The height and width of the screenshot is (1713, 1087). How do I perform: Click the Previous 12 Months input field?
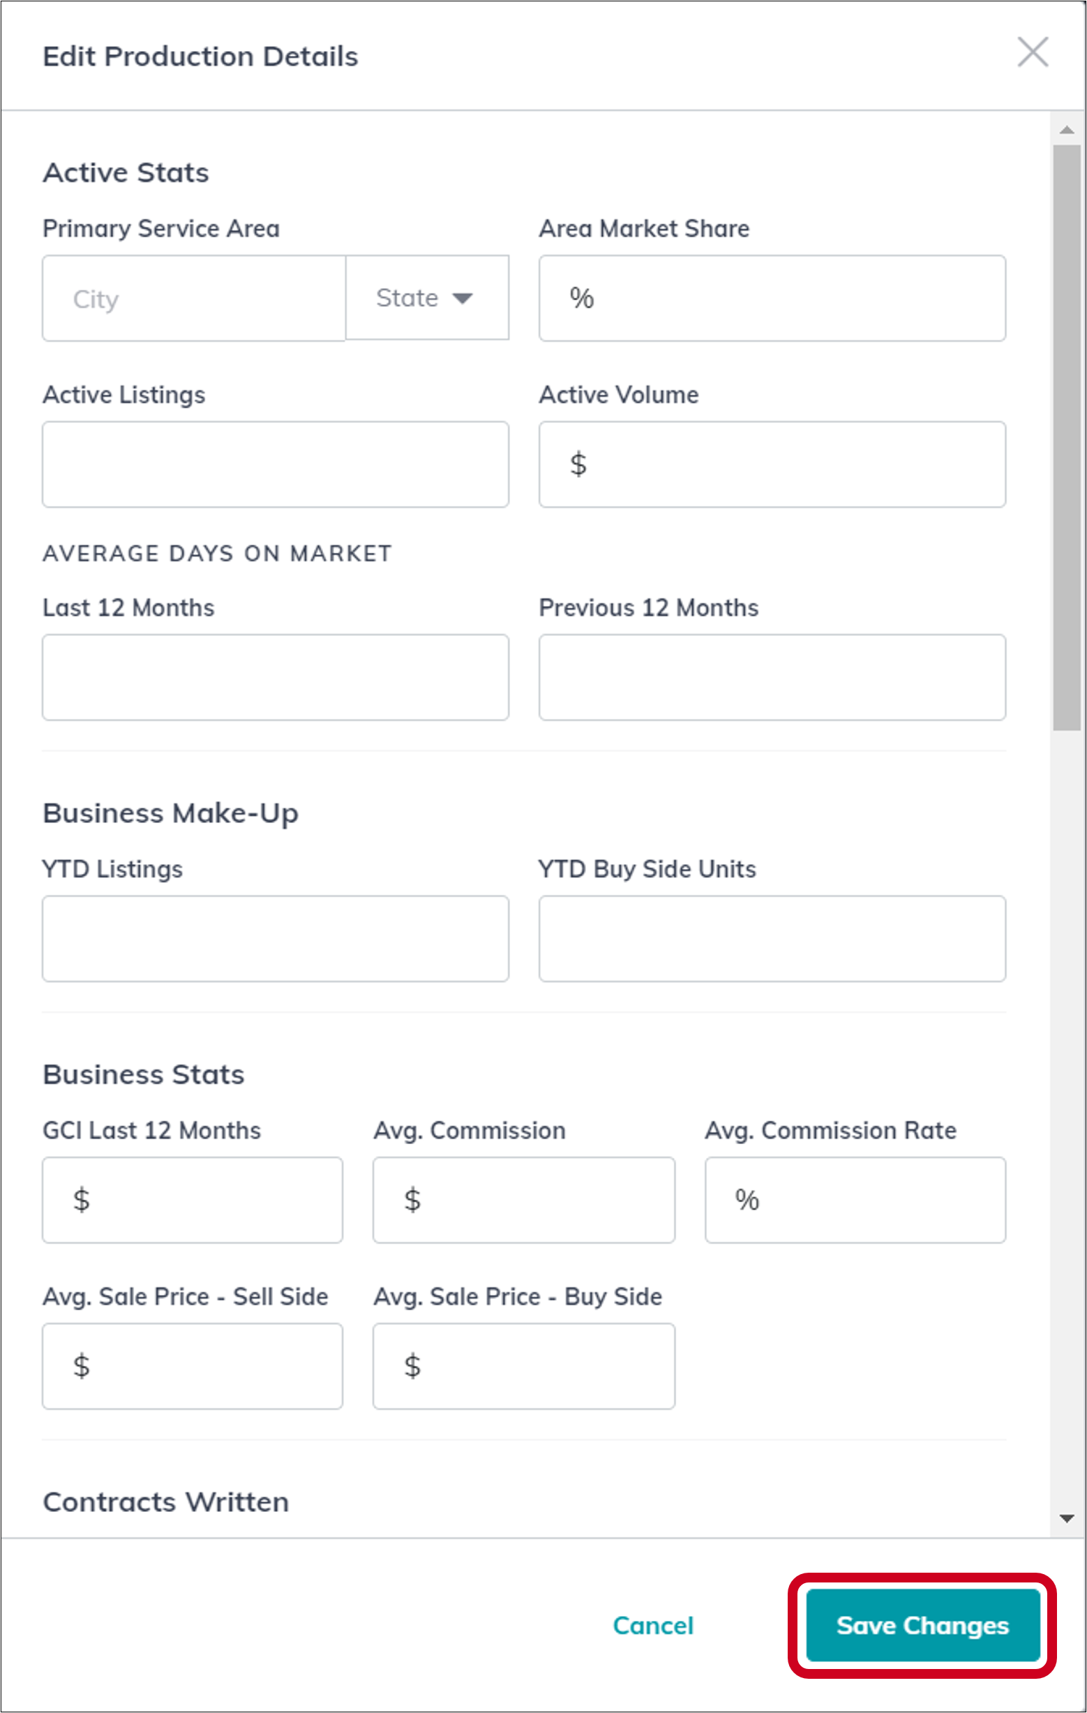click(772, 676)
